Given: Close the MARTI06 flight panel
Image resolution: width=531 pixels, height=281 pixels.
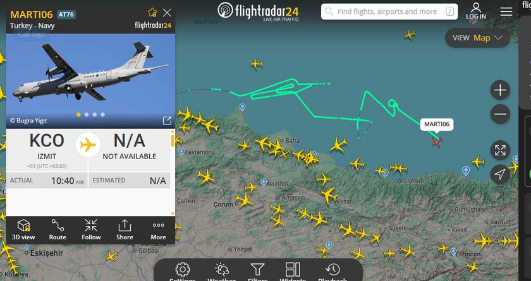Looking at the screenshot, I should [x=167, y=13].
